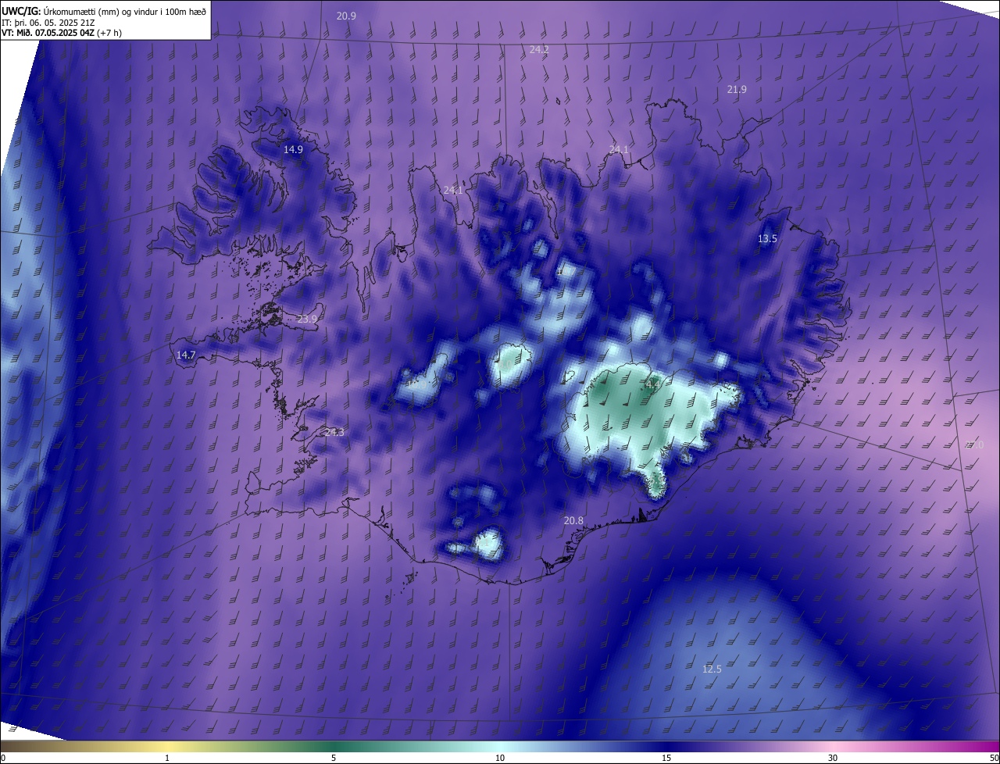1000x764 pixels.
Task: Click the colour scale tick label 1
Action: 167,758
